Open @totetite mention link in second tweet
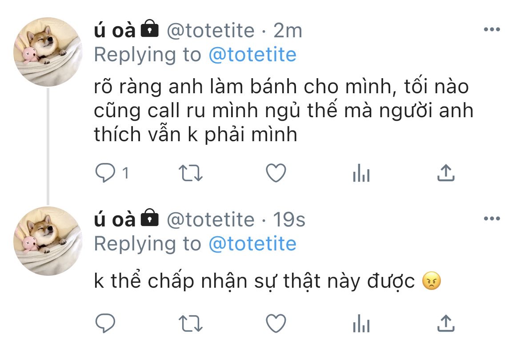 [252, 244]
